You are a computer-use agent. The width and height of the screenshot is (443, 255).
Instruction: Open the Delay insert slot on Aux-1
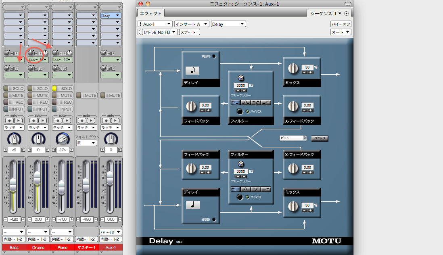pyautogui.click(x=111, y=15)
